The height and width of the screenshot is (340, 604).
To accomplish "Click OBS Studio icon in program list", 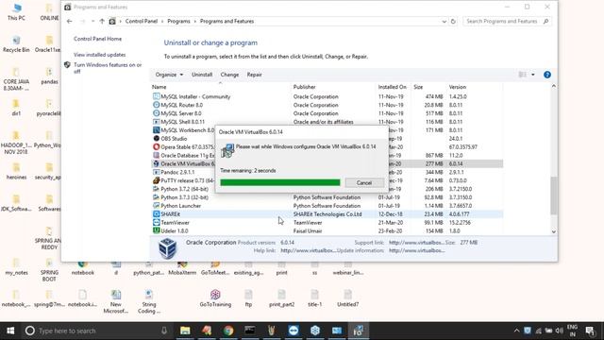I will [156, 139].
